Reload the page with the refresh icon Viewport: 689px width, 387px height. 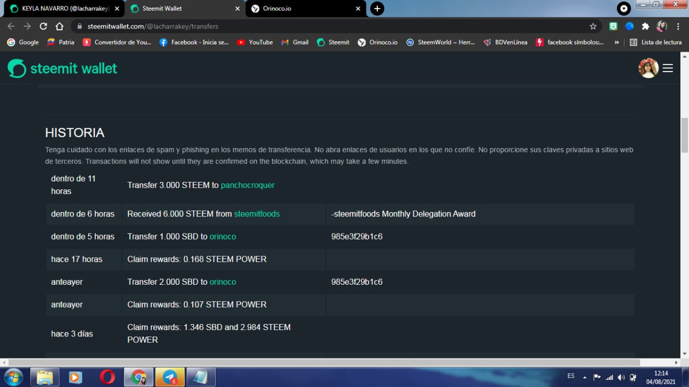point(43,26)
